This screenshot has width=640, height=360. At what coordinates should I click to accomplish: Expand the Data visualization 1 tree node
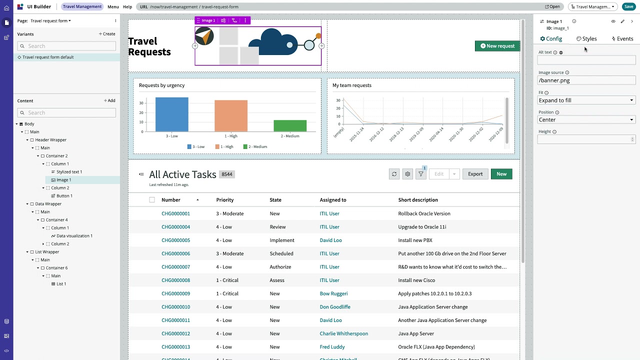(48, 236)
